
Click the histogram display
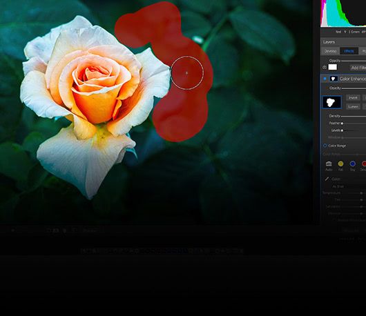[x=343, y=13]
